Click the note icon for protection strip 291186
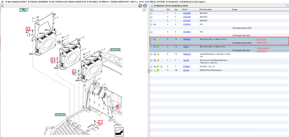289x137 pixels. (x=154, y=70)
